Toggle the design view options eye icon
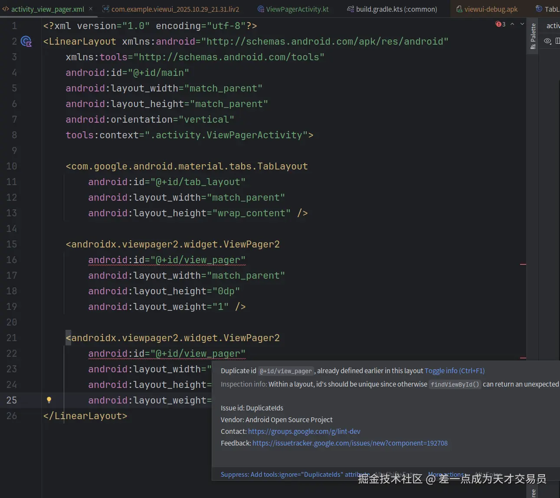560x498 pixels. pos(547,41)
